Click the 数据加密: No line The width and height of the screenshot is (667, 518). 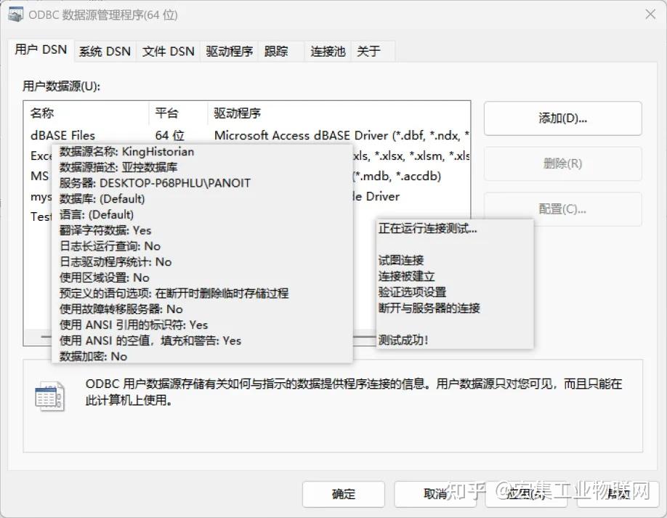93,357
